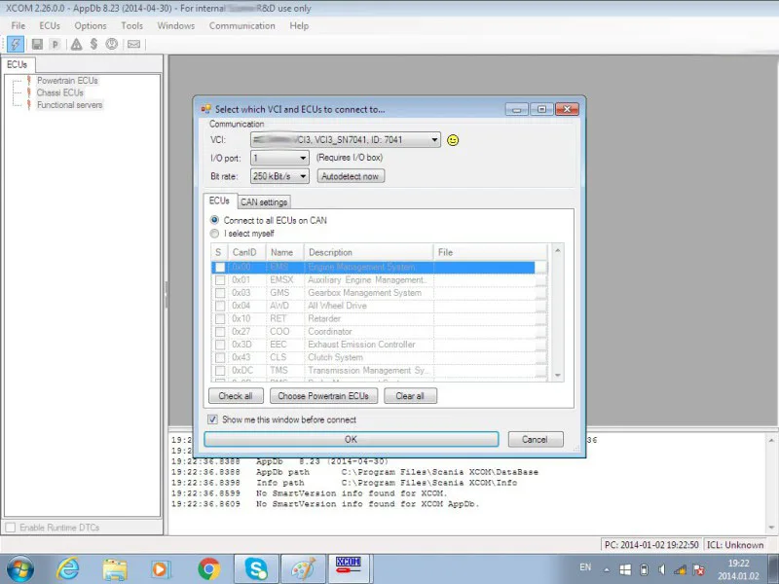Open the Tools menu
779x584 pixels.
click(x=131, y=26)
